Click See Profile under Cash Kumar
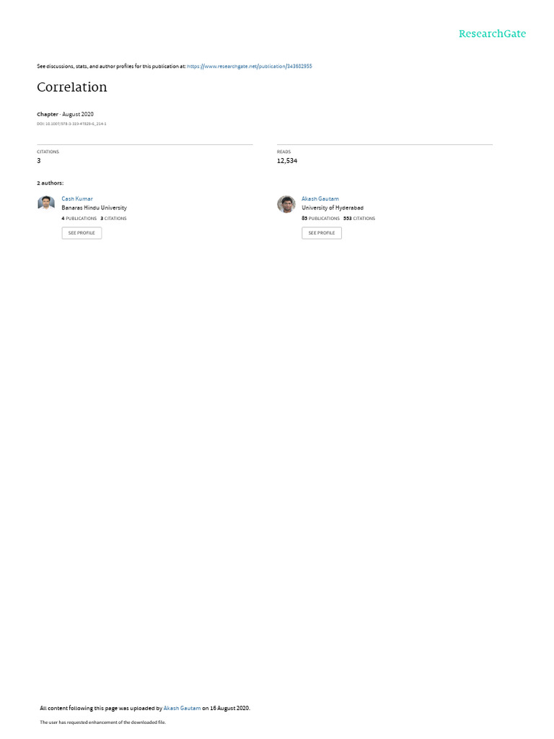Screen dimensions: 554x739 (82, 233)
